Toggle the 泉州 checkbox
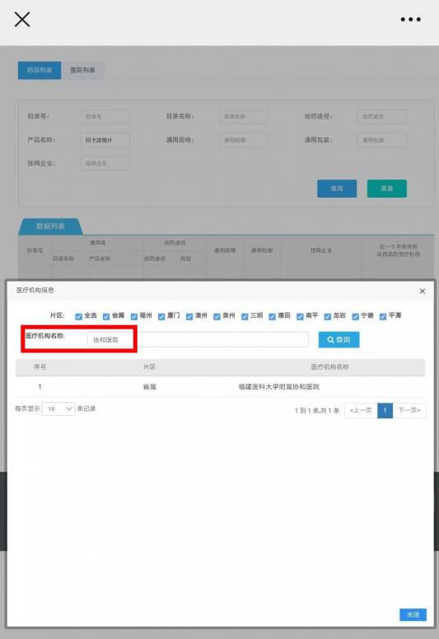This screenshot has width=439, height=639. (x=217, y=316)
